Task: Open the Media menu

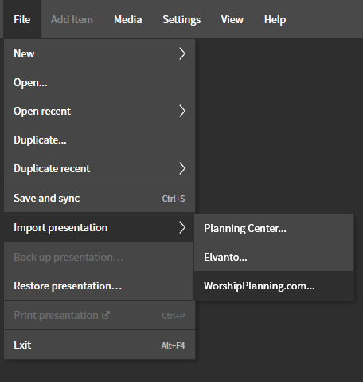Action: [x=128, y=19]
